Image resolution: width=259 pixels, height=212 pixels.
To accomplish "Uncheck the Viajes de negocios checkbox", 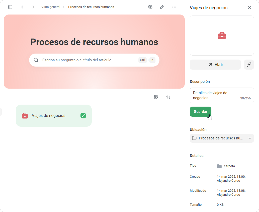I will [x=83, y=116].
